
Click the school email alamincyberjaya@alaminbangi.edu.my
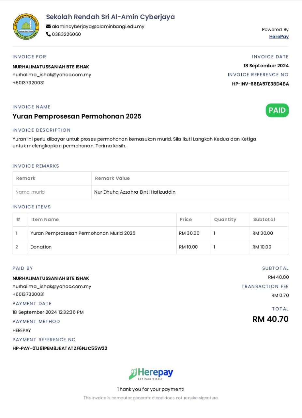tap(98, 26)
